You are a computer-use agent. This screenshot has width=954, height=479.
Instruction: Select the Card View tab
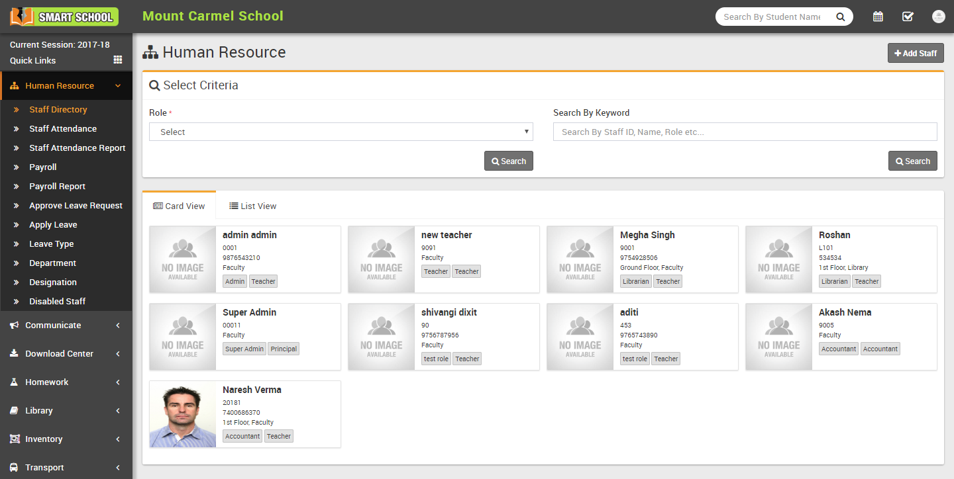[179, 206]
